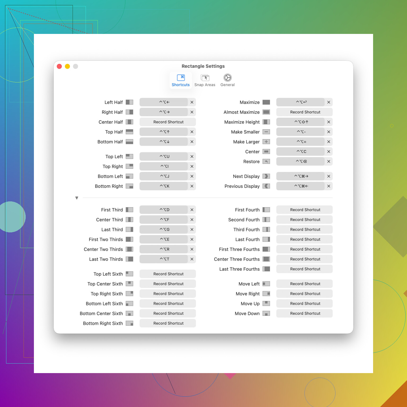
Task: Click the Make Larger plus icon
Action: 266,142
